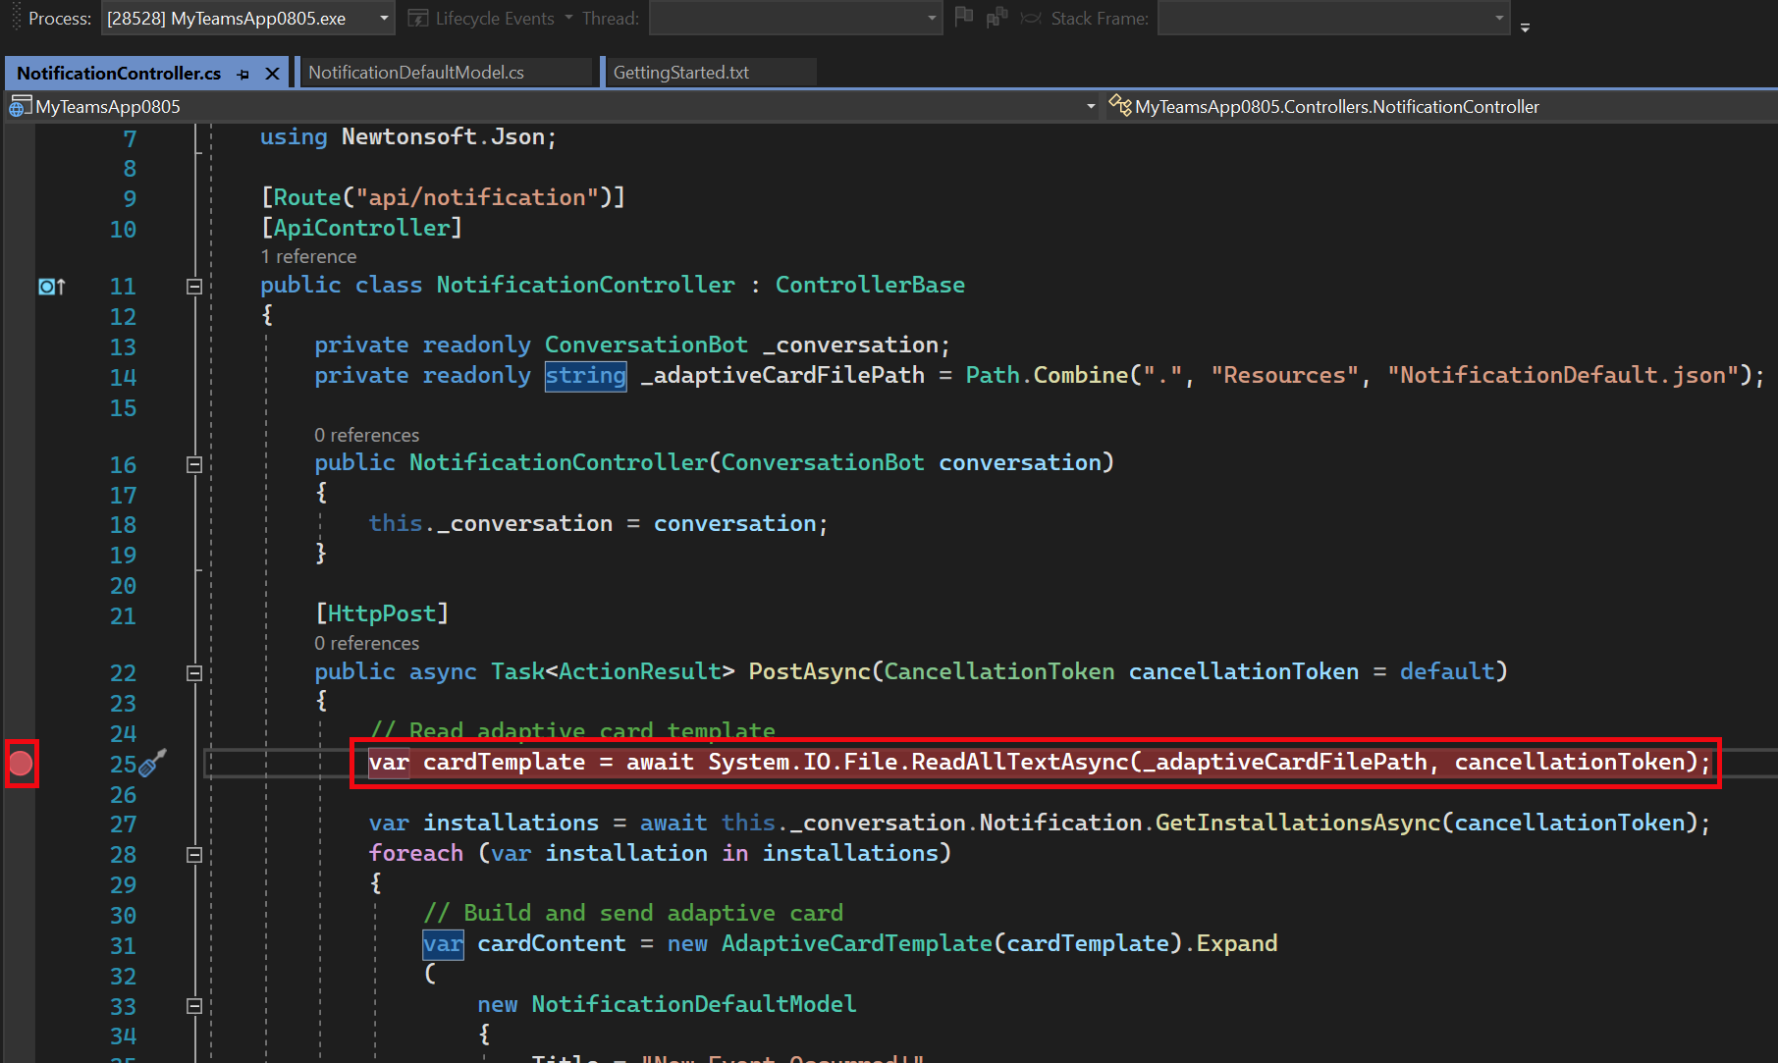The image size is (1778, 1063).
Task: Toggle the breakpoint on line 25
Action: (21, 764)
